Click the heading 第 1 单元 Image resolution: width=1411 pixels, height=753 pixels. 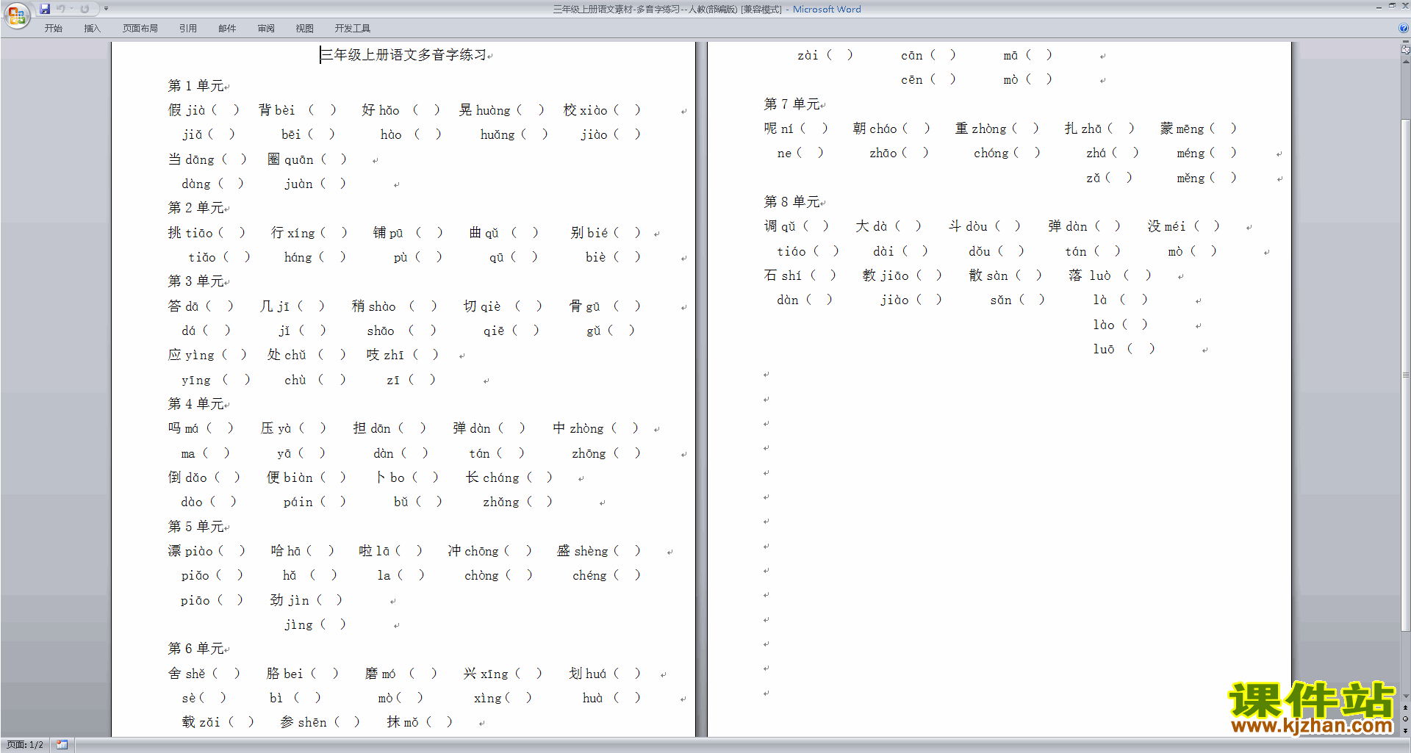pos(195,86)
